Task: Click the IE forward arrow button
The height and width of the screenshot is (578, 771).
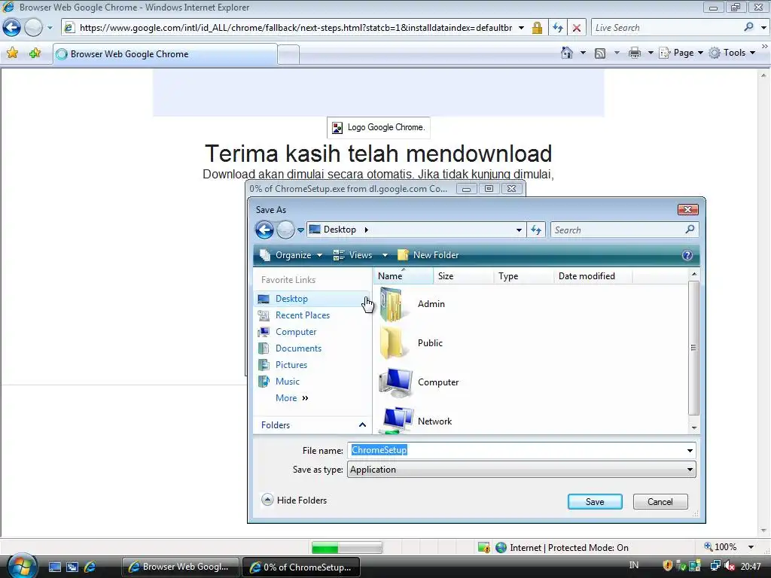Action: (33, 28)
